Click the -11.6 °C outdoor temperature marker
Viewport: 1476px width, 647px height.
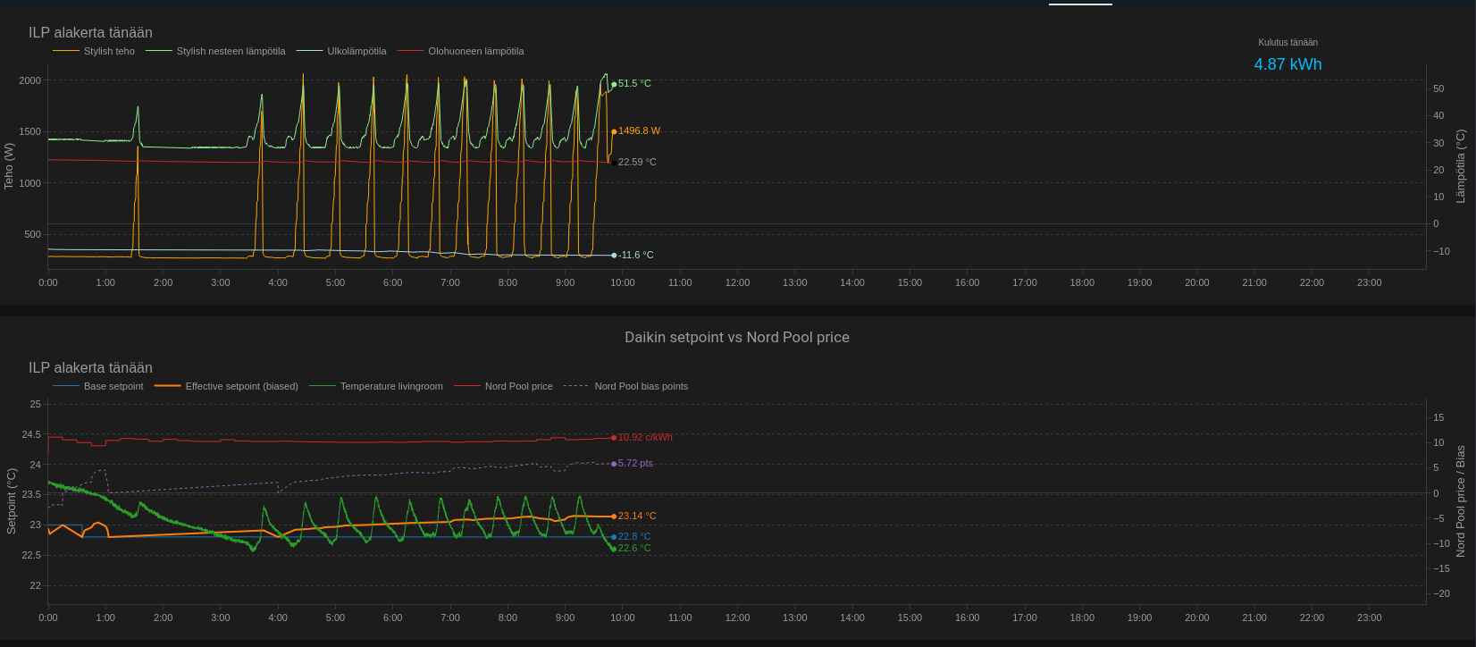(x=614, y=255)
